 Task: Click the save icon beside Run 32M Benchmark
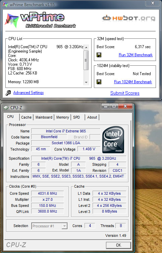[x=99, y=55]
